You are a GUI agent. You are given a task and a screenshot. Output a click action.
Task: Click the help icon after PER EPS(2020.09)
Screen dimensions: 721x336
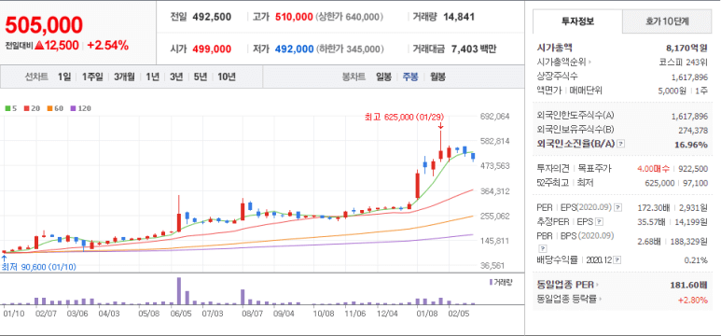pos(618,207)
